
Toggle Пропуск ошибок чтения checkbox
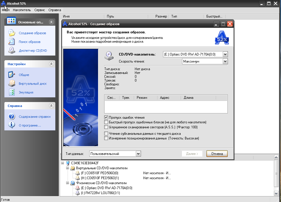(106, 118)
